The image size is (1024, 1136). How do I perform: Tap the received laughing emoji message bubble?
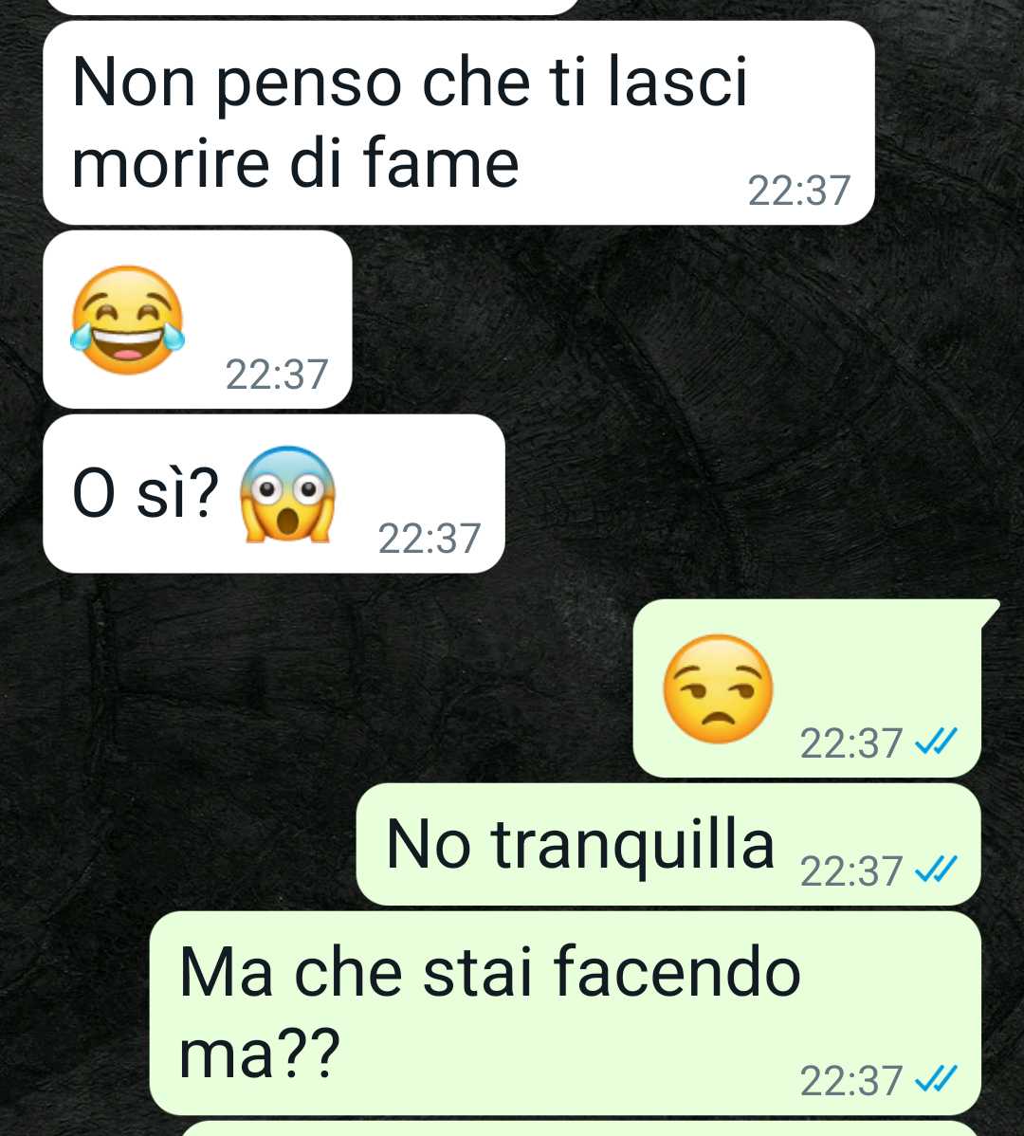[198, 320]
